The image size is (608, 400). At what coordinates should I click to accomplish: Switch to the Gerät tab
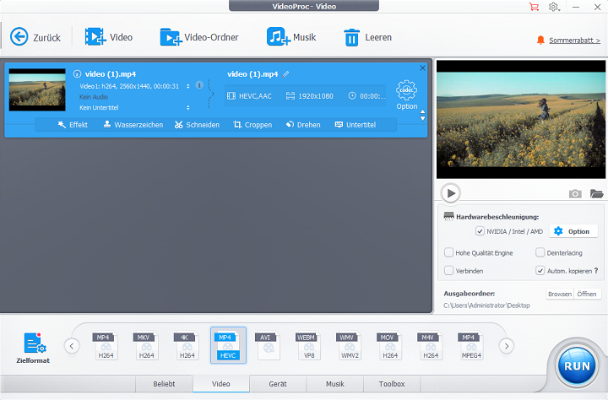point(278,384)
